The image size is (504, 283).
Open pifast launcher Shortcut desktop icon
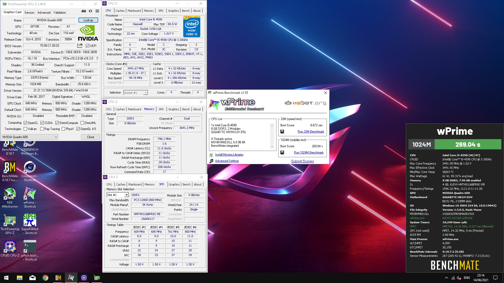[30, 251]
